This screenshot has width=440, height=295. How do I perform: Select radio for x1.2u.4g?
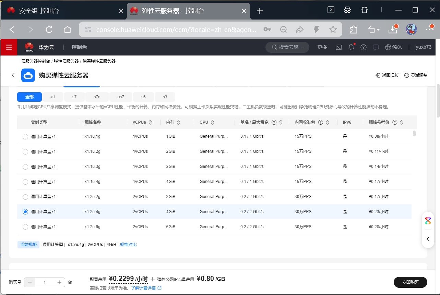[25, 212]
